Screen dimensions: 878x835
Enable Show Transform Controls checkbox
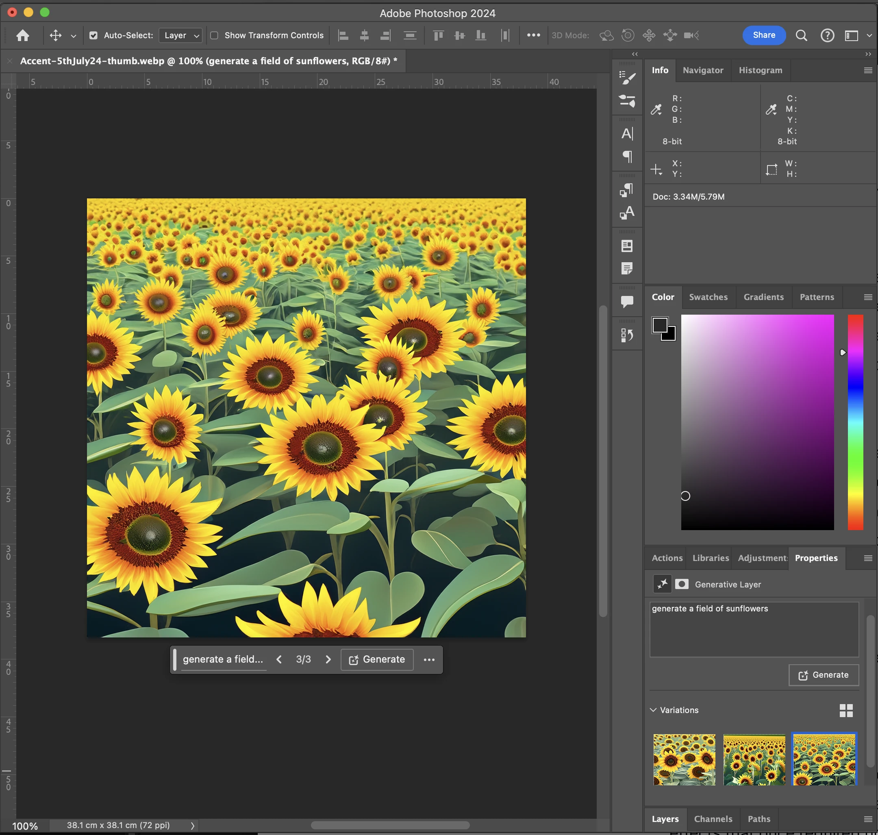click(x=214, y=35)
